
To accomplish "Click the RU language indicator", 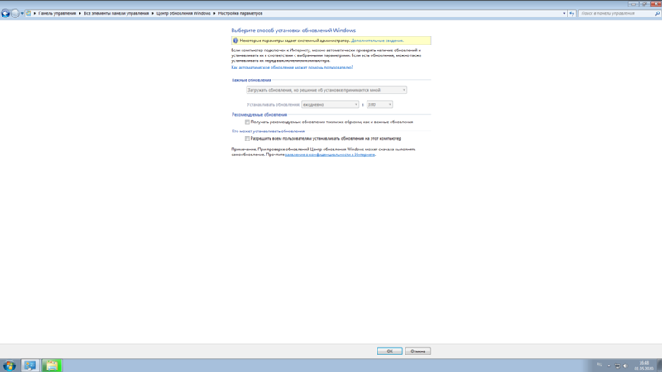I will coord(599,365).
